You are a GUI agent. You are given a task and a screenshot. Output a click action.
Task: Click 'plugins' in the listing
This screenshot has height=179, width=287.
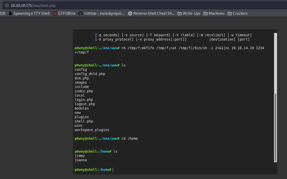click(82, 117)
